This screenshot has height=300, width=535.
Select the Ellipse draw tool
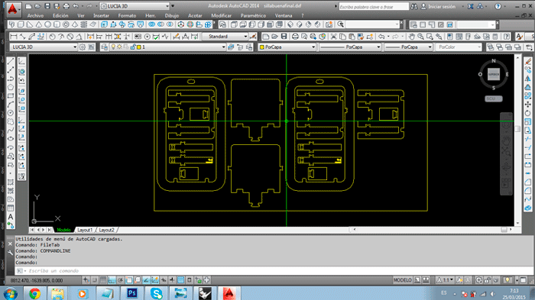(x=11, y=139)
